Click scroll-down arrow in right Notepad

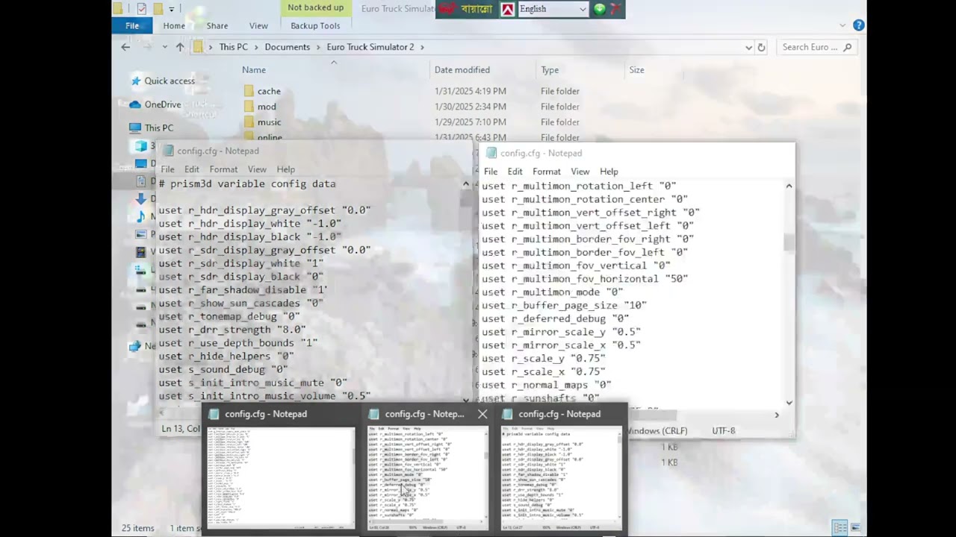789,402
